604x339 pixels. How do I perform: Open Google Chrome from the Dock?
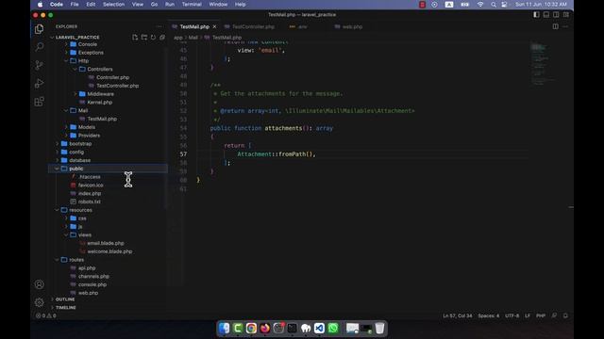(x=251, y=328)
